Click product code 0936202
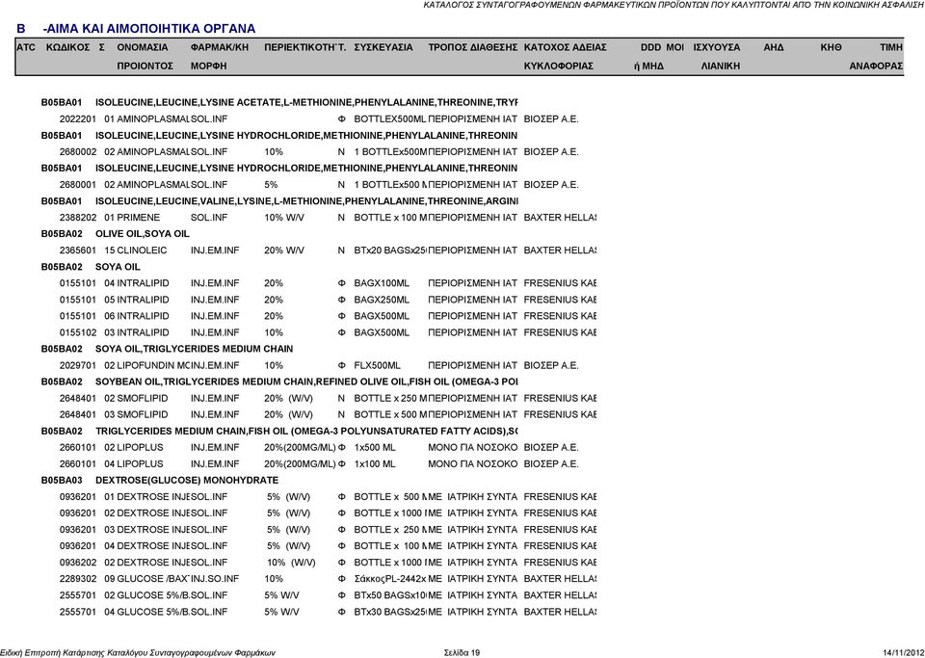The height and width of the screenshot is (658, 925). click(x=77, y=563)
